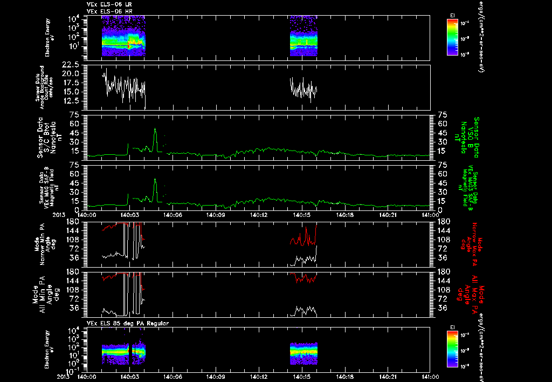The image size is (552, 382).
Task: Click the 'Narrow Min PA Angle' axis label
Action: click(x=45, y=244)
